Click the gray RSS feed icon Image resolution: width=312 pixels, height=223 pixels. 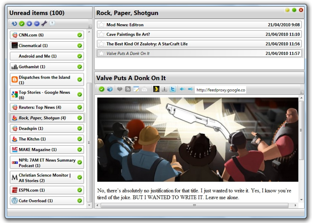pos(128,89)
